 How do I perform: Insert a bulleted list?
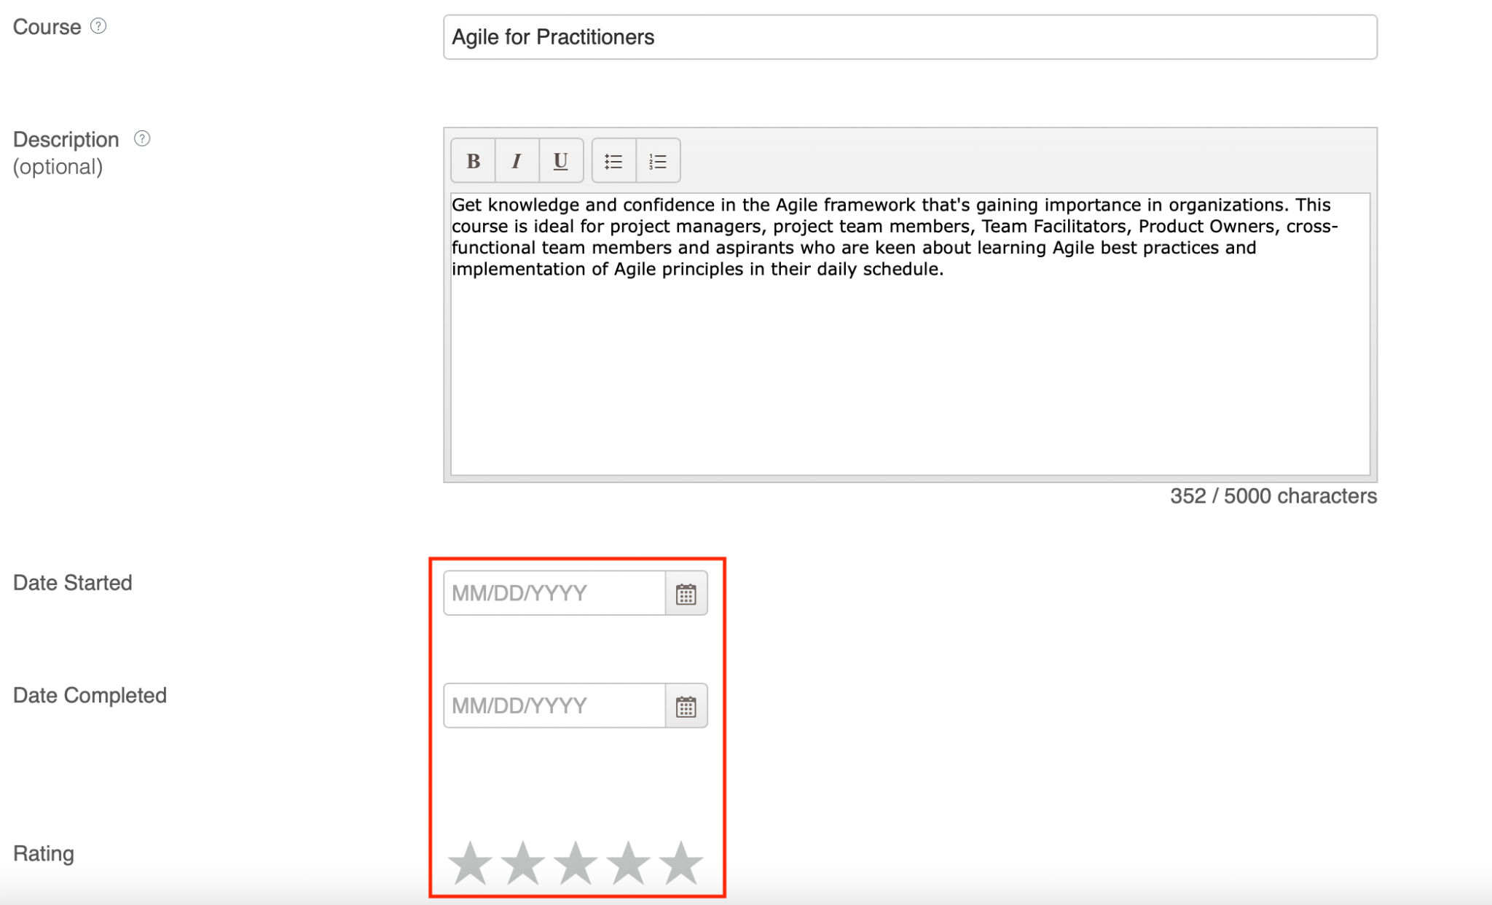(x=613, y=161)
